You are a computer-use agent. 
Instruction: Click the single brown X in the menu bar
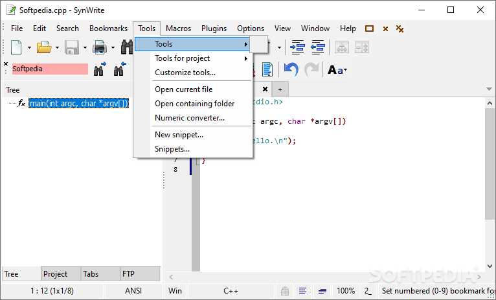[x=385, y=29]
